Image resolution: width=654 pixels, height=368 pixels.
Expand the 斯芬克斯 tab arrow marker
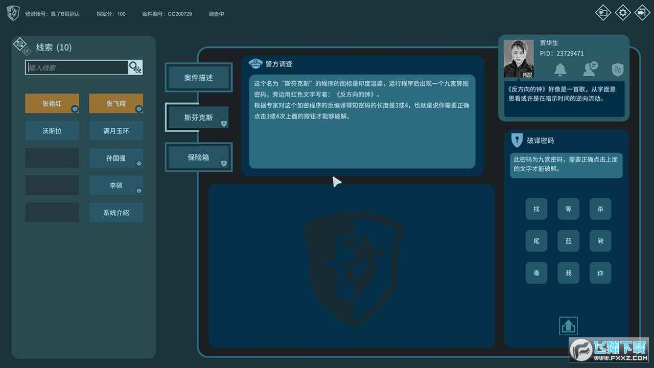pos(223,123)
